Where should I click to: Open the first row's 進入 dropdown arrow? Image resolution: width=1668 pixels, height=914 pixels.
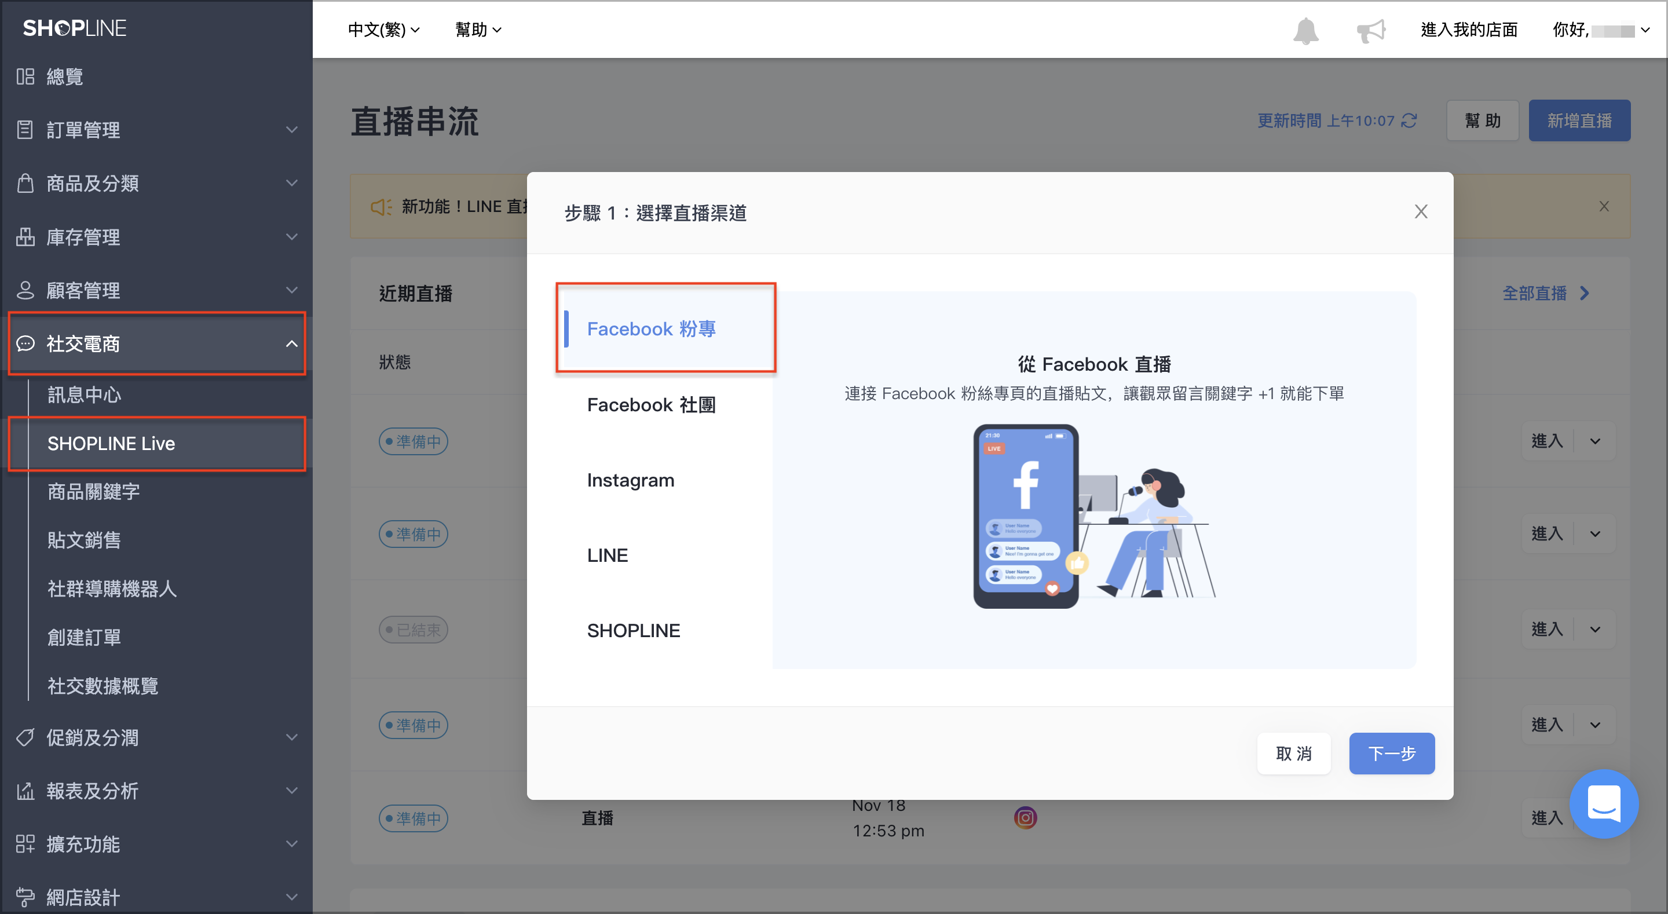1595,441
